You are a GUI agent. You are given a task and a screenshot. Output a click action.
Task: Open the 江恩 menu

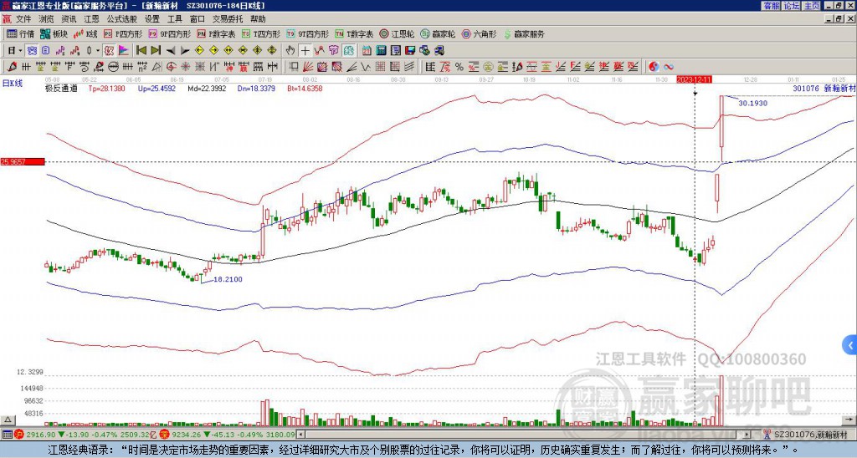[x=91, y=19]
